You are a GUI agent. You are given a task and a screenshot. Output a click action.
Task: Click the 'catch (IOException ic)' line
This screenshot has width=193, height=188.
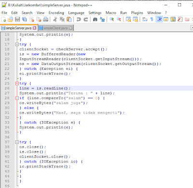51,162
